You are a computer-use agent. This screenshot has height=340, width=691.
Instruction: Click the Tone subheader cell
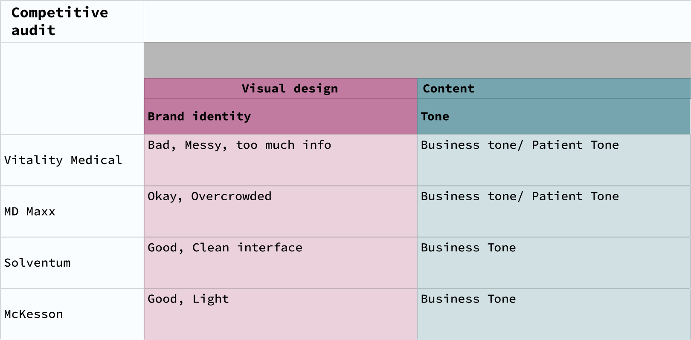tap(554, 116)
